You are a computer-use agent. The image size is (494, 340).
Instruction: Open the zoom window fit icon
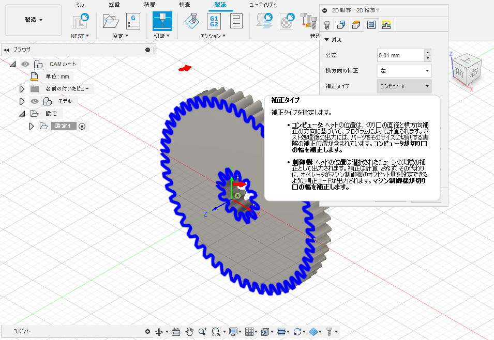tap(216, 332)
